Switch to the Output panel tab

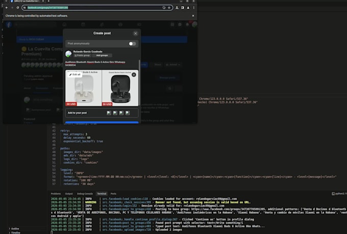69,194
